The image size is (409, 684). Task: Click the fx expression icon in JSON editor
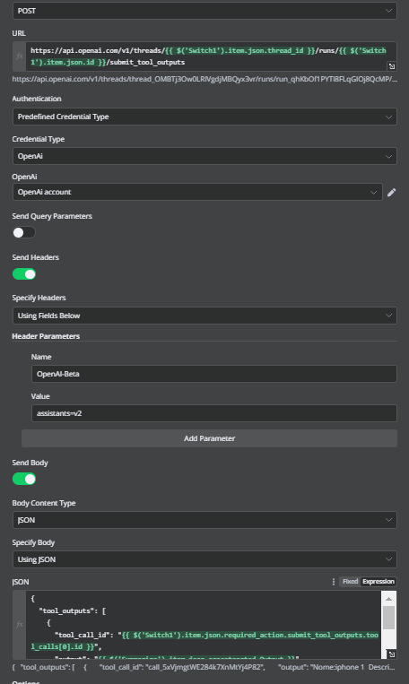click(x=20, y=624)
